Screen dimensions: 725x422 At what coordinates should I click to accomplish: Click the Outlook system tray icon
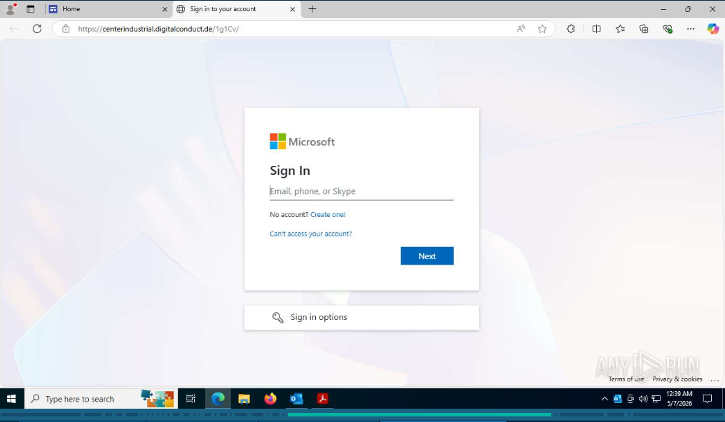click(x=618, y=399)
